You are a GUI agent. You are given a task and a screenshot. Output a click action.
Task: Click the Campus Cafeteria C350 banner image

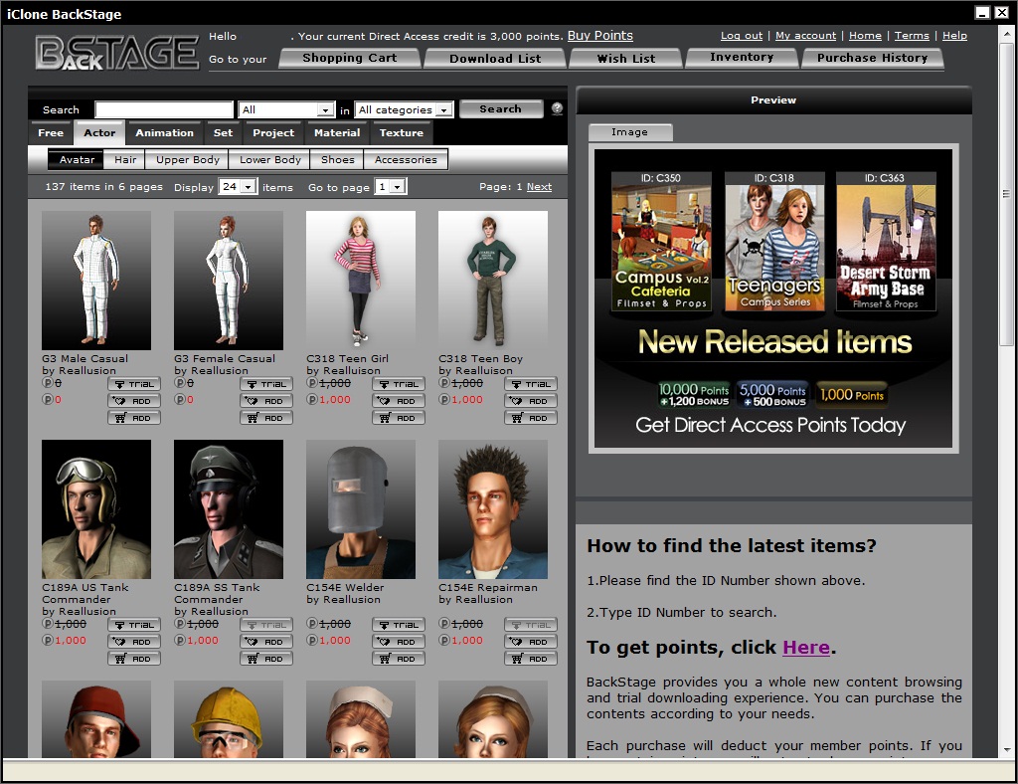pyautogui.click(x=661, y=242)
